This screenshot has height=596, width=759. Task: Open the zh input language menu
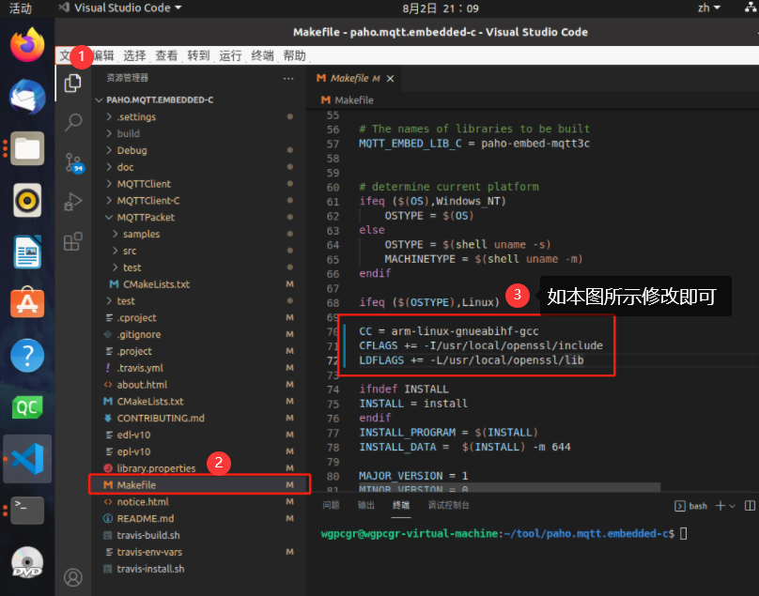click(708, 8)
